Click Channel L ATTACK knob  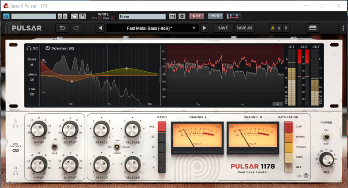101,129
